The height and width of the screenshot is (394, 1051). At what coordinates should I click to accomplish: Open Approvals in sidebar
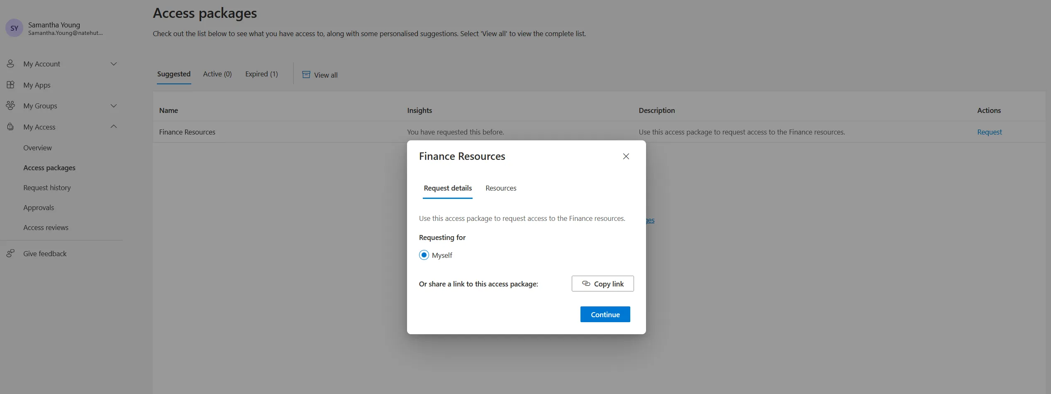point(39,208)
